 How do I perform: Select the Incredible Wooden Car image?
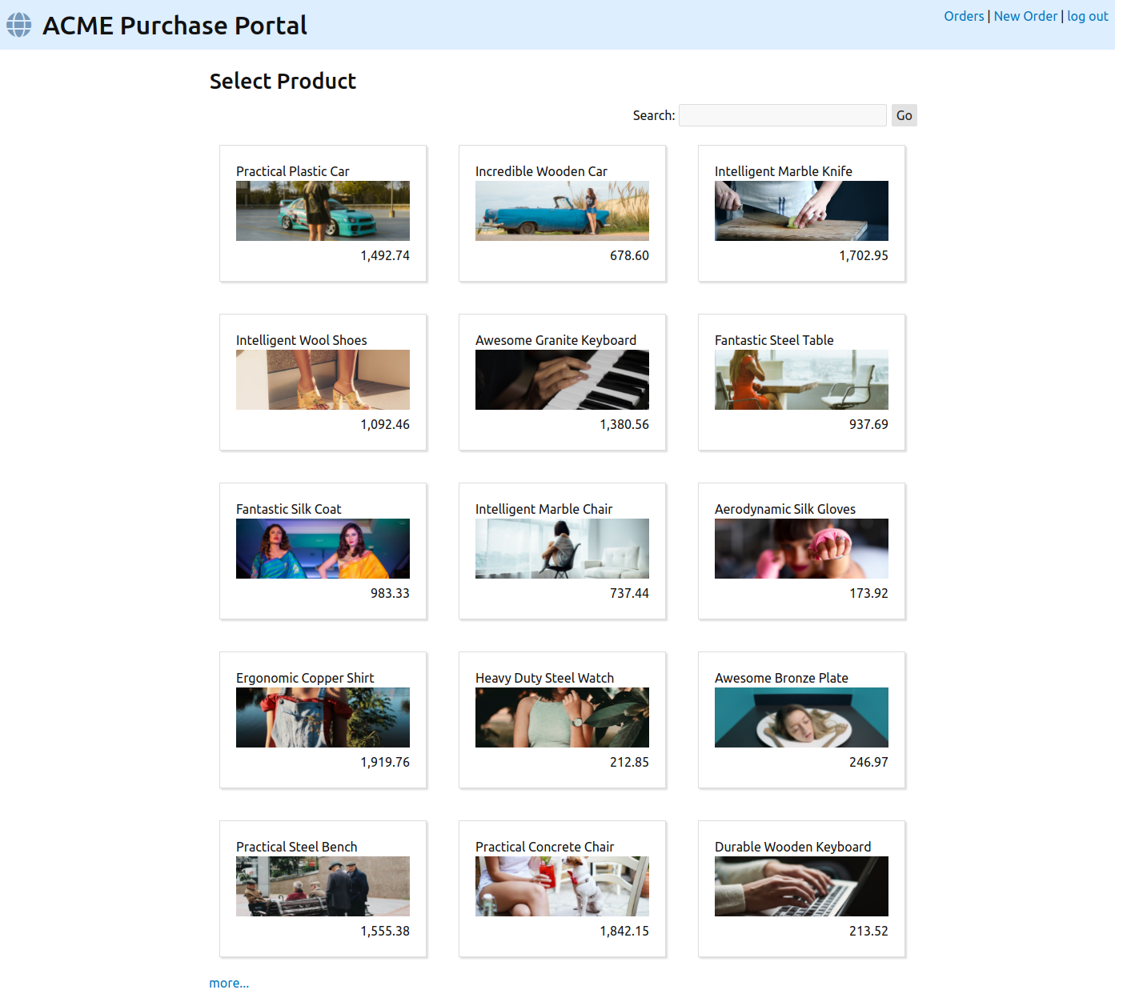pos(562,210)
